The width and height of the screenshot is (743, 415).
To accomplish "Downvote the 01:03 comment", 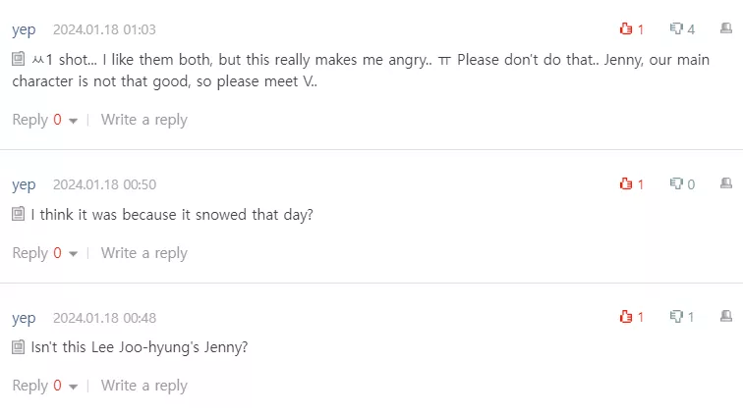I will click(x=676, y=29).
